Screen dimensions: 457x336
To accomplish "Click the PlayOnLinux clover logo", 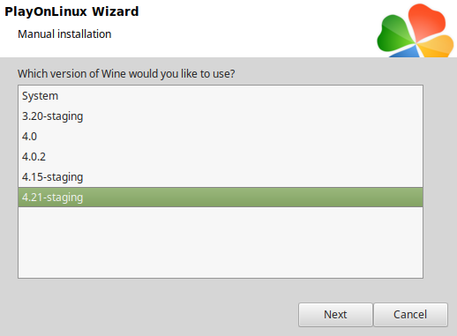I will 416,31.
